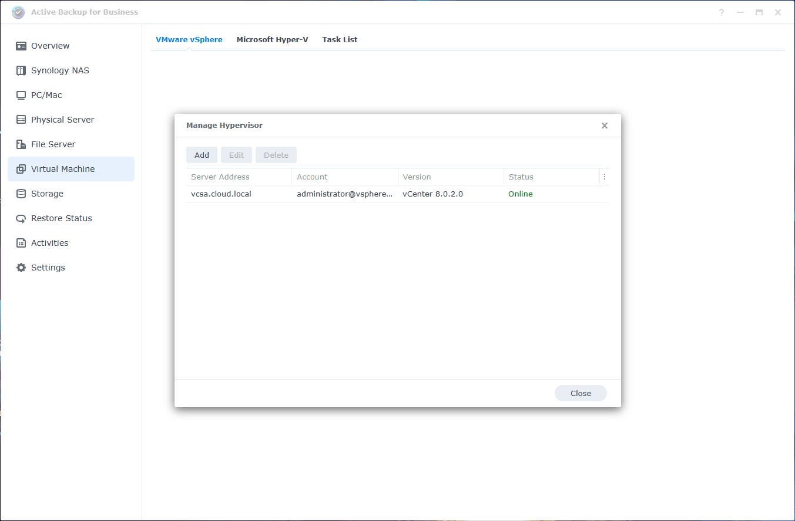795x521 pixels.
Task: Click the help question mark icon
Action: pos(722,12)
